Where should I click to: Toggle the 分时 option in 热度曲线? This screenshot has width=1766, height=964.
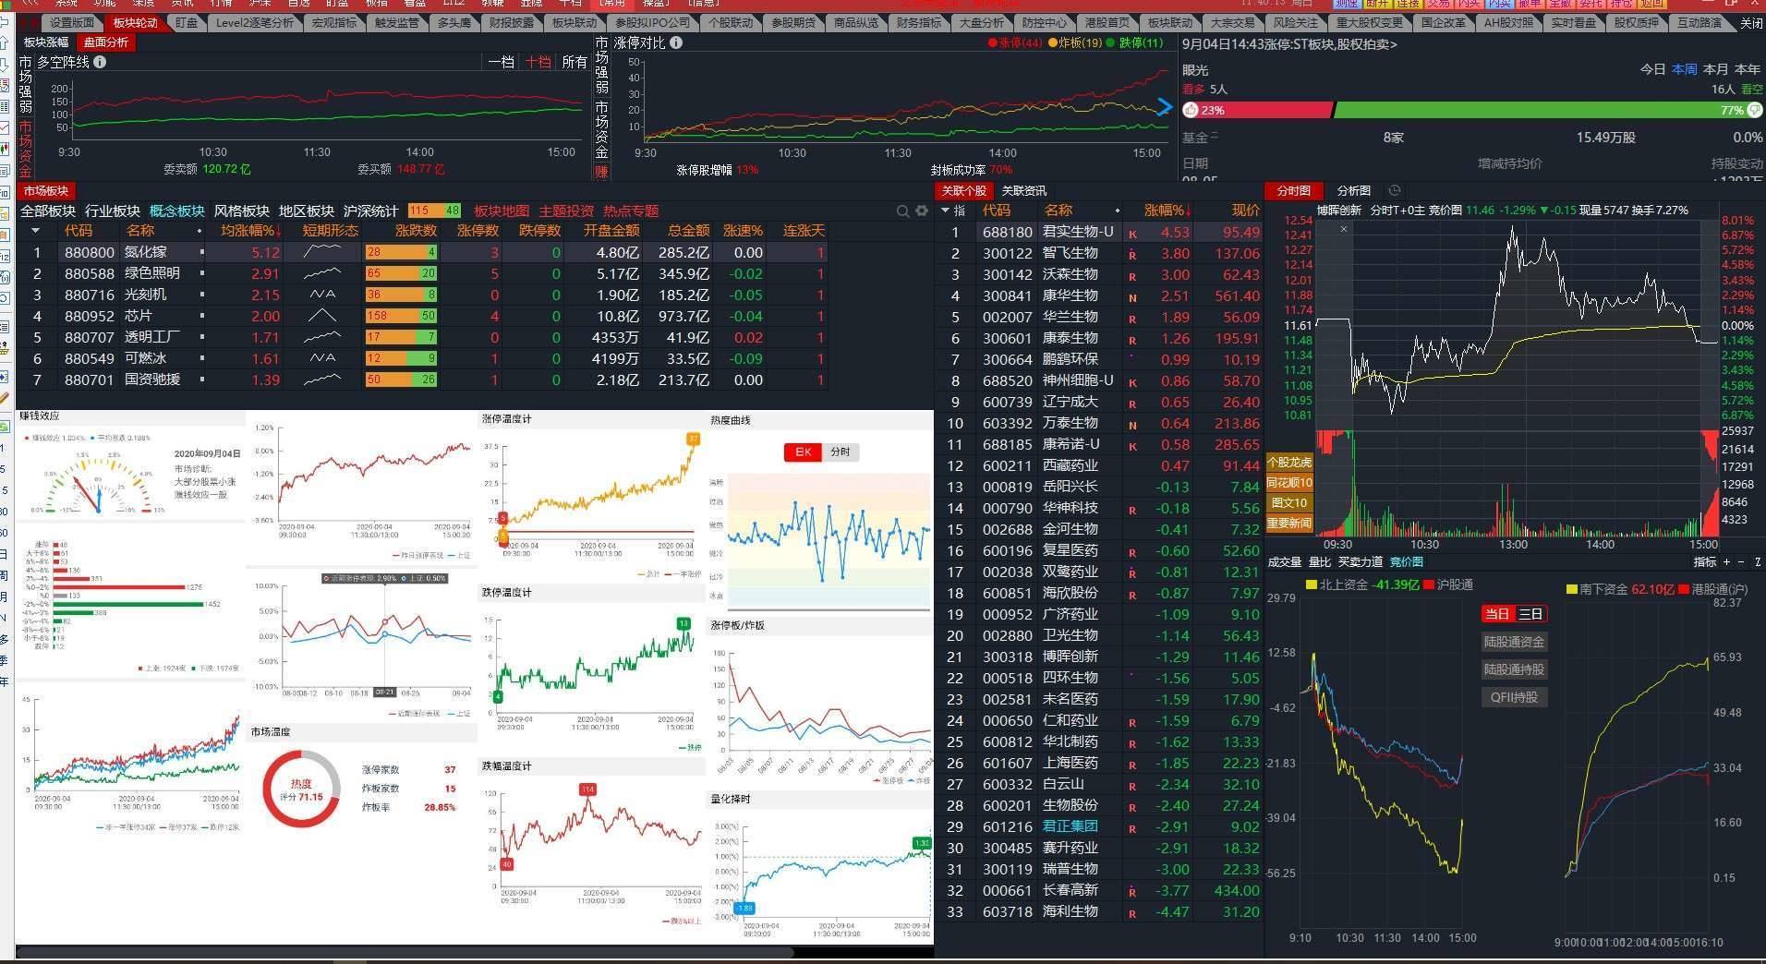840,452
